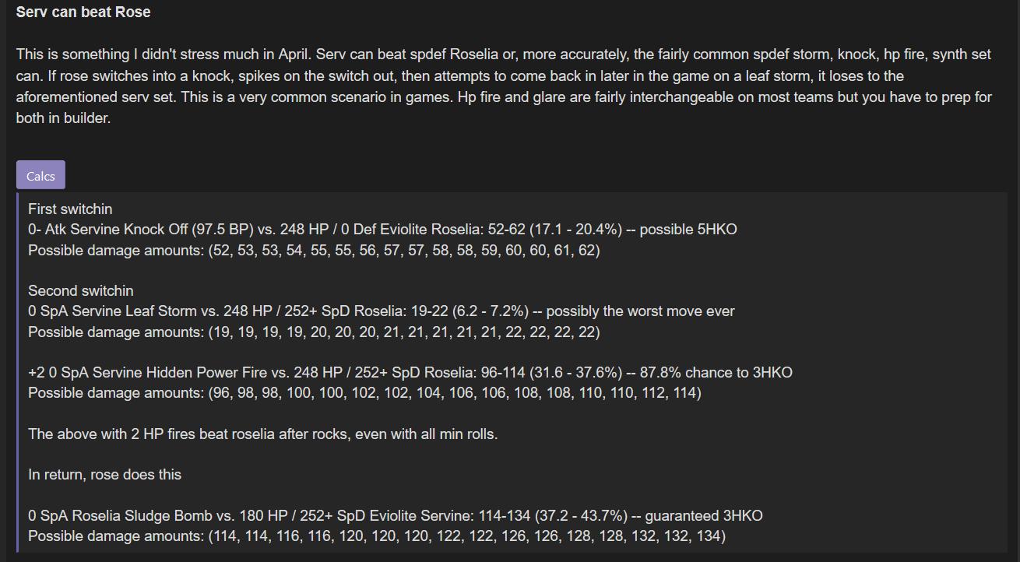1020x562 pixels.
Task: Click the Servine Knock Off calc line
Action: (x=382, y=230)
